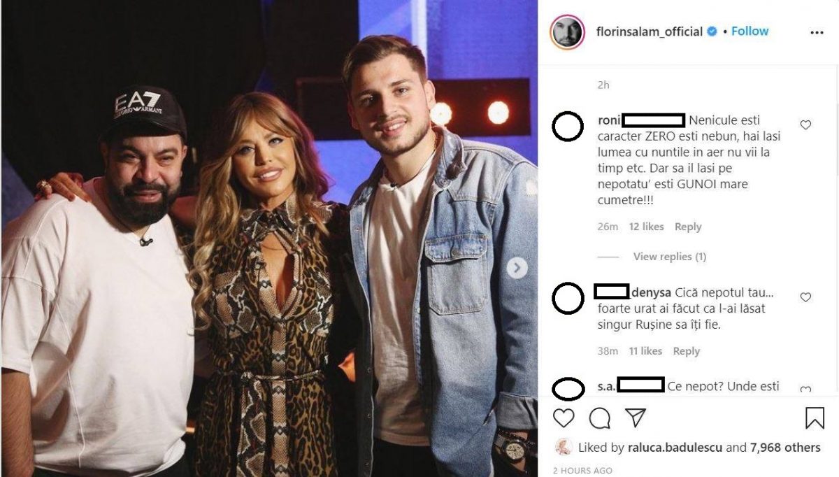Open florinsalam_official username link
The image size is (839, 477).
650,31
